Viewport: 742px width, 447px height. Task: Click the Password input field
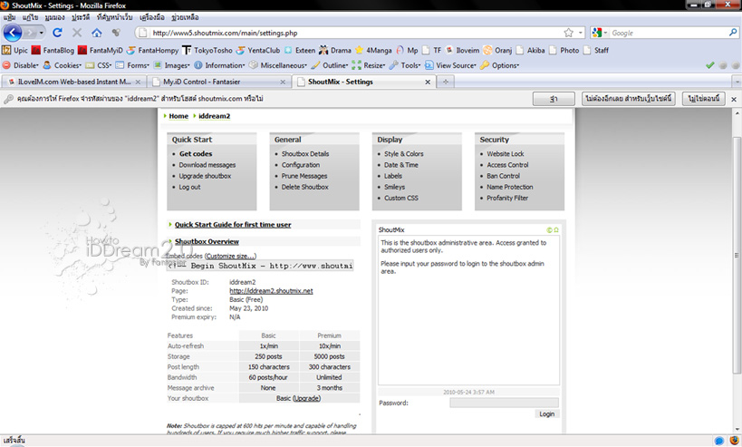(x=504, y=403)
